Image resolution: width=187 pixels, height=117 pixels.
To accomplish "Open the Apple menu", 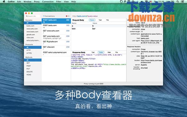I will [x=4, y=2].
